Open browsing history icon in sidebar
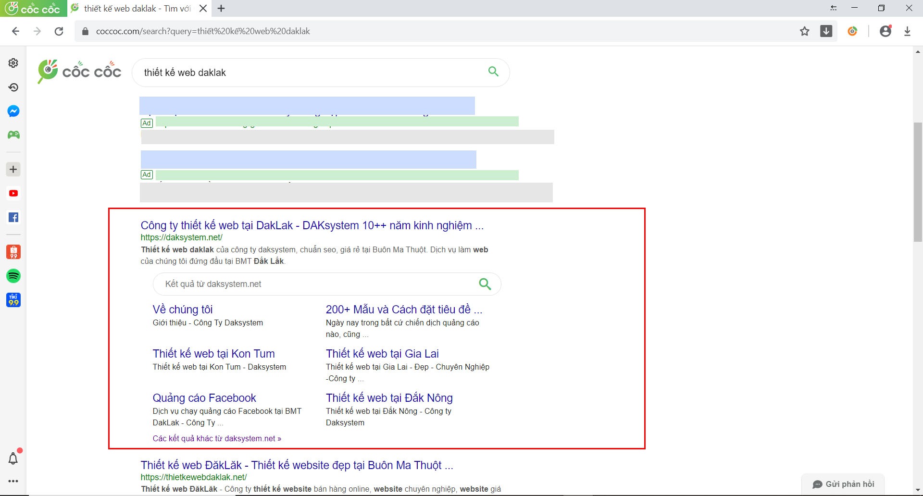This screenshot has height=496, width=923. click(x=13, y=87)
